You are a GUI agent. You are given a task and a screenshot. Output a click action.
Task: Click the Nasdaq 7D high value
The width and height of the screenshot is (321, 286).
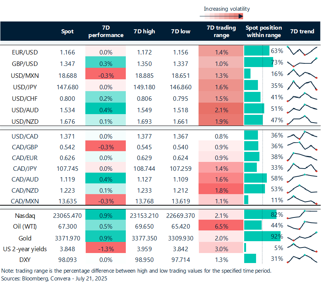click(x=144, y=216)
